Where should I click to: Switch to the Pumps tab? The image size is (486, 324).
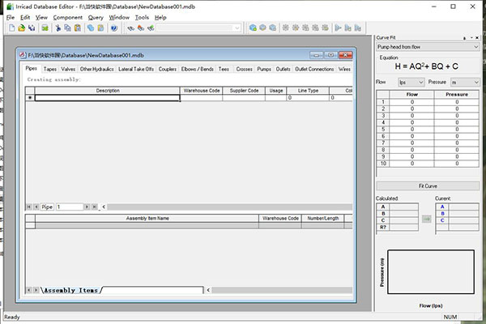click(x=264, y=70)
